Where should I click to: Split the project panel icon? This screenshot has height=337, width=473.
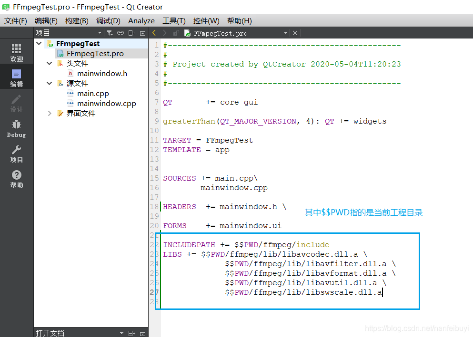(x=132, y=33)
